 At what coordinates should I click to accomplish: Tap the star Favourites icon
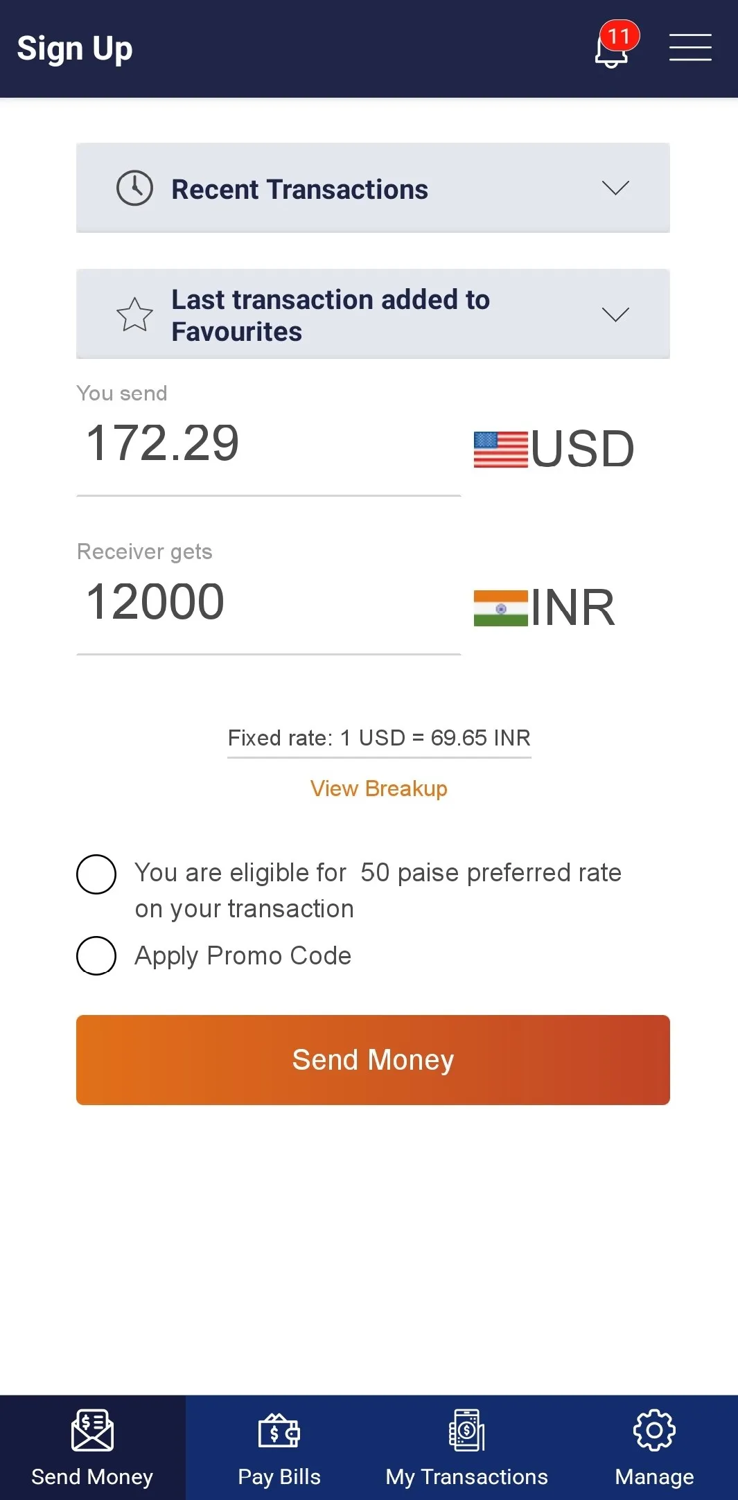tap(134, 315)
